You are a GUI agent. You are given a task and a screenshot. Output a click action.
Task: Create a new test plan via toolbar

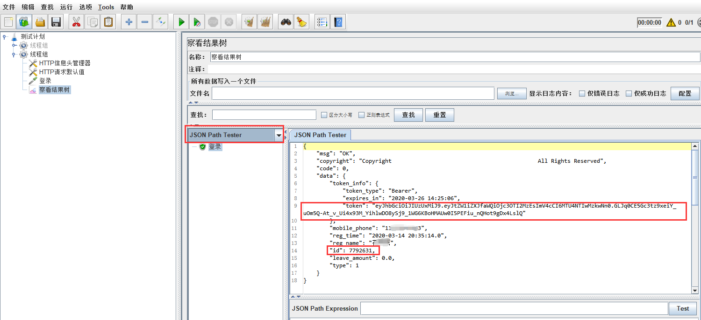click(x=8, y=22)
